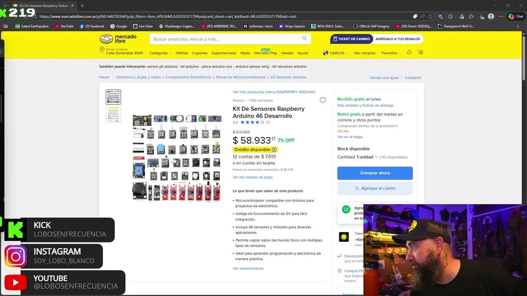Open the Supermercado menu item

224,53
